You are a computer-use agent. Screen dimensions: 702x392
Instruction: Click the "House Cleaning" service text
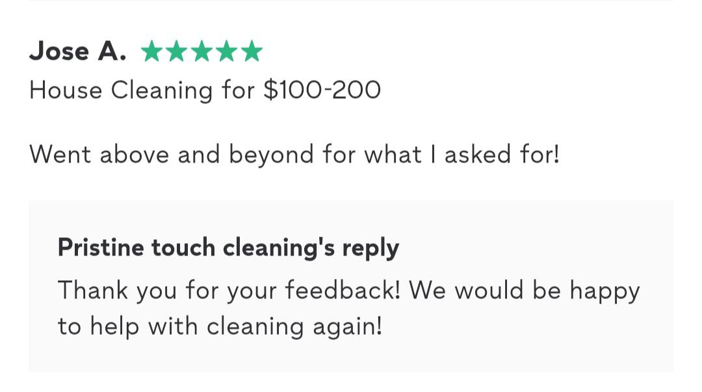point(121,90)
